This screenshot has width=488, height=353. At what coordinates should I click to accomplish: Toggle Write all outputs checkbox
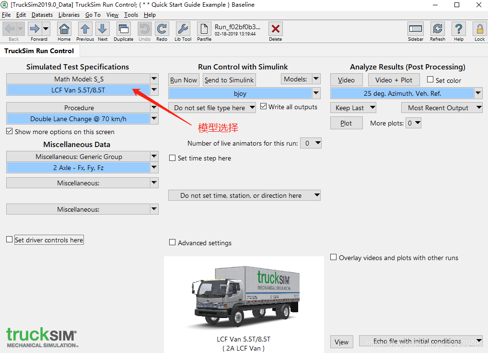263,106
